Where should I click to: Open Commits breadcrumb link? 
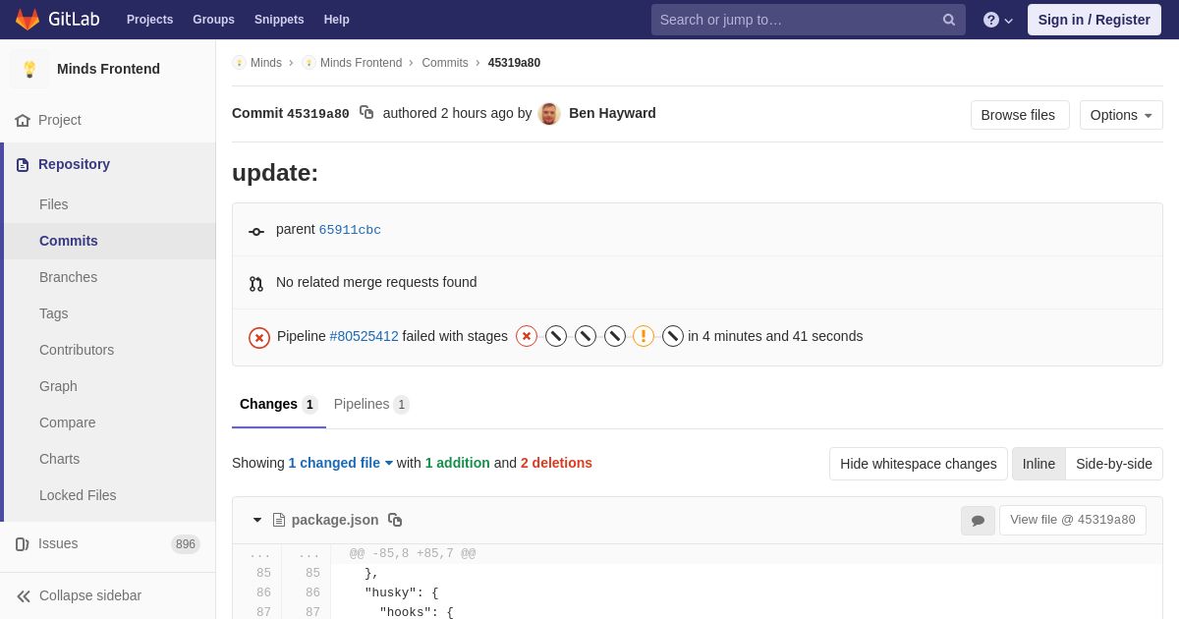(x=445, y=63)
